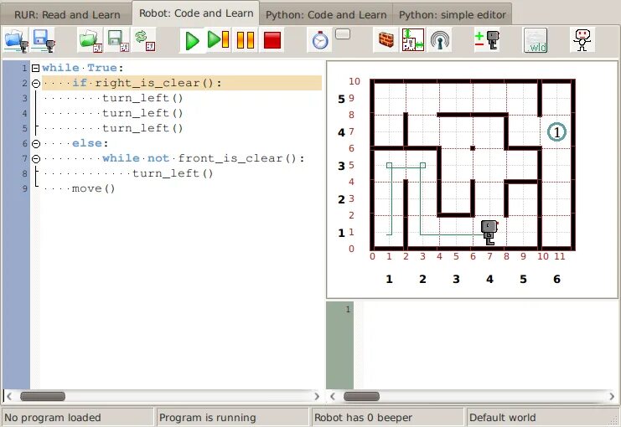The image size is (621, 427).
Task: Collapse the if right_is_clear fold on line 2
Action: (36, 84)
